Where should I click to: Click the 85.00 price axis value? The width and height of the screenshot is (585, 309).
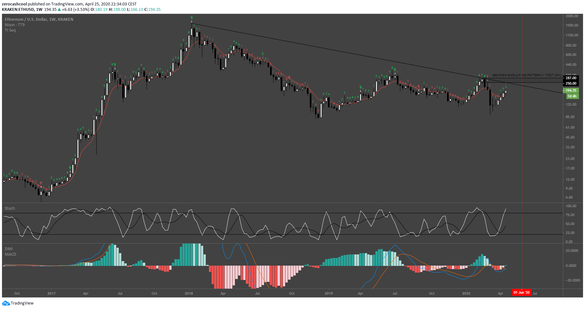point(570,117)
